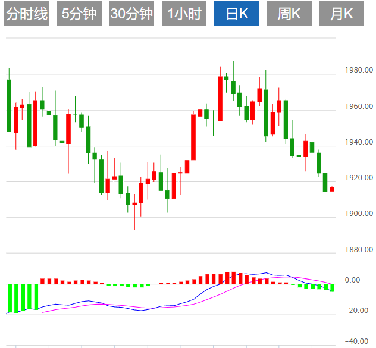Viewport: 376px width, 348px height.
Task: Click the 1880.00 price axis label
Action: (359, 250)
